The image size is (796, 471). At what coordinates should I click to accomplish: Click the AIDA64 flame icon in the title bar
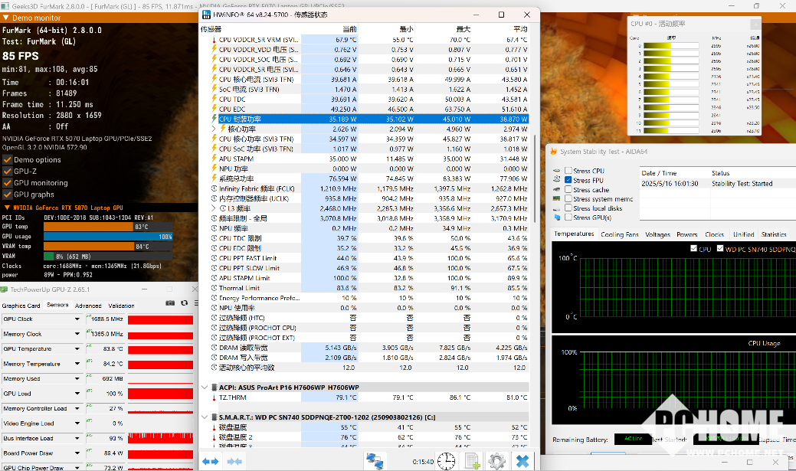pyautogui.click(x=554, y=151)
